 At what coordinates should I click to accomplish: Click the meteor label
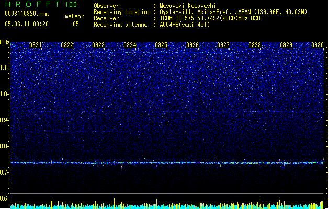[x=74, y=16]
